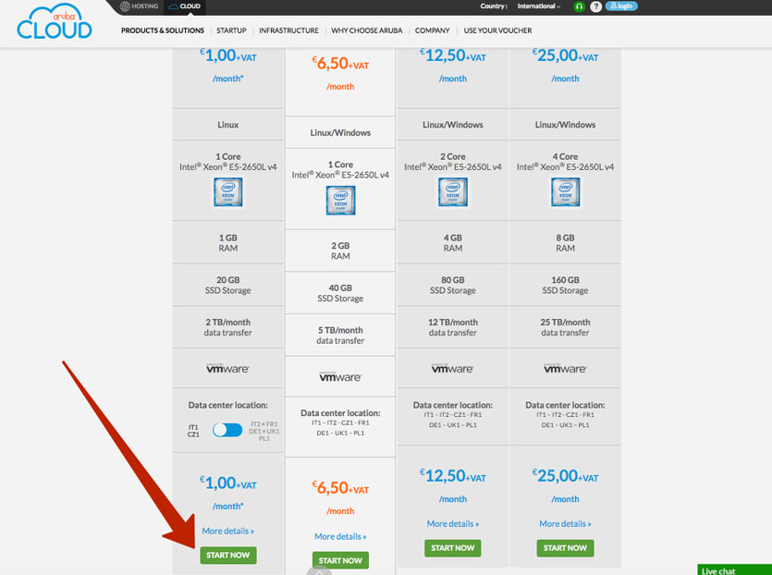Click the VMware logo in the €25,00 plan
This screenshot has width=772, height=575.
(565, 368)
